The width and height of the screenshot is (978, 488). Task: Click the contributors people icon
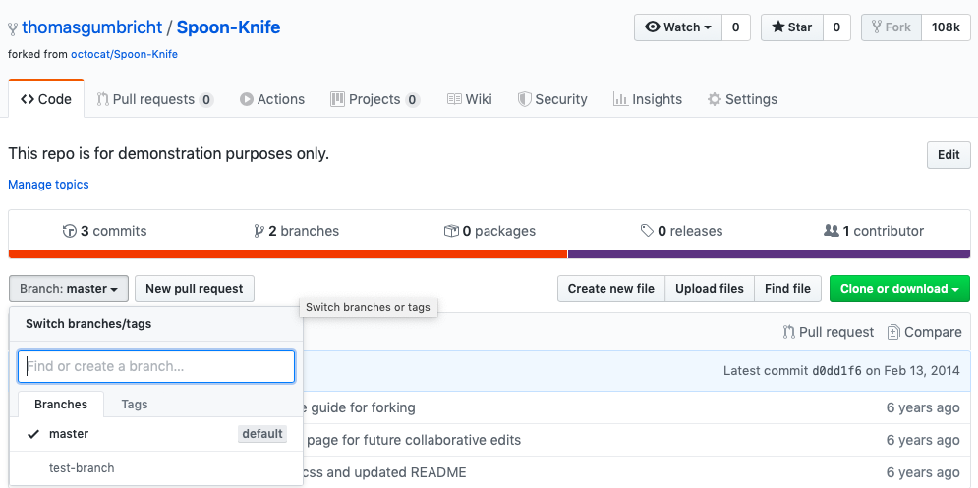[832, 231]
